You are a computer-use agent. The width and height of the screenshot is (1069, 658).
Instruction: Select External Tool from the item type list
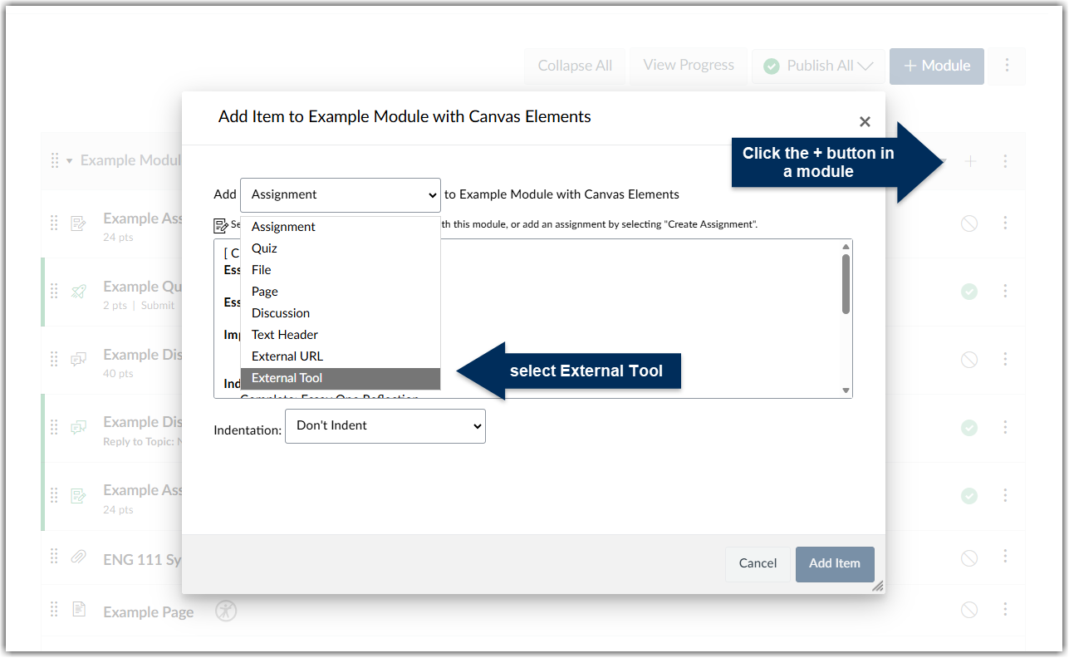point(341,378)
